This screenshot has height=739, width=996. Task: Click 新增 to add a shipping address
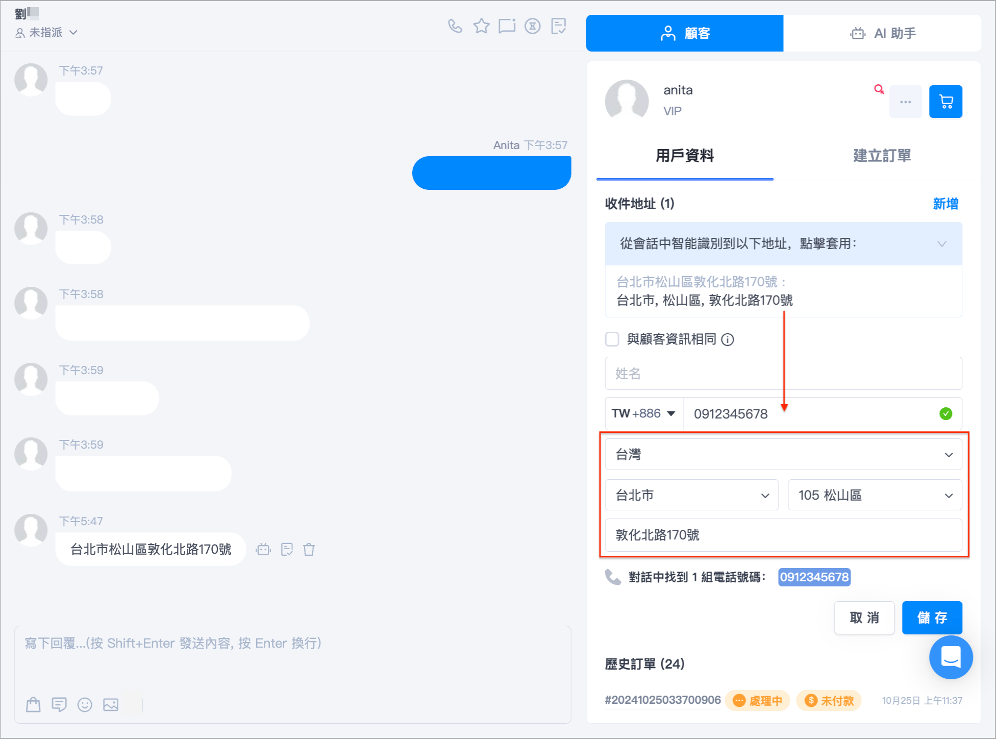point(945,204)
